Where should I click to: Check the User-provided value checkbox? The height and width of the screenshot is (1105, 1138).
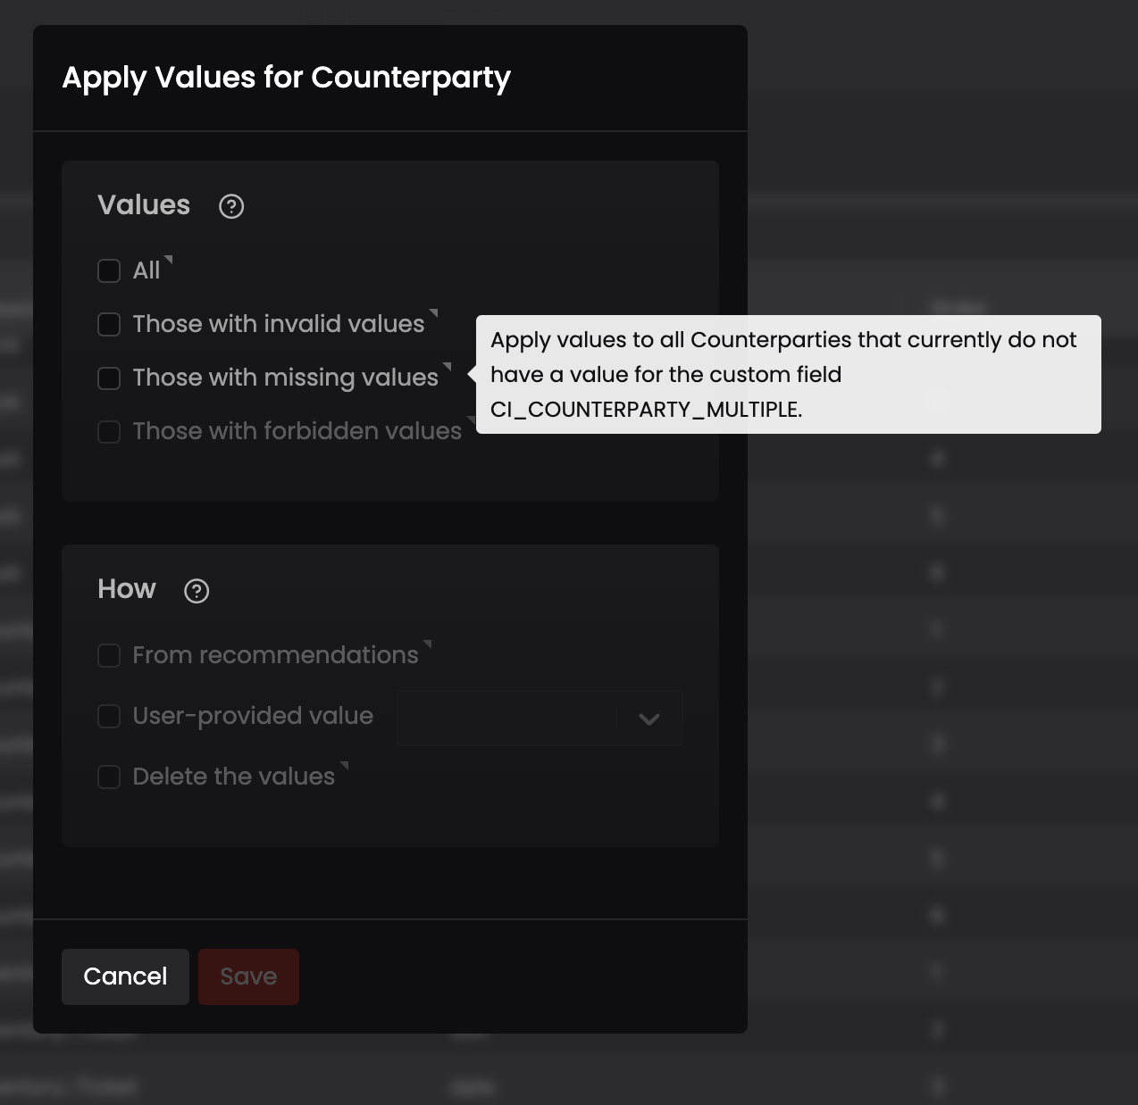click(109, 716)
